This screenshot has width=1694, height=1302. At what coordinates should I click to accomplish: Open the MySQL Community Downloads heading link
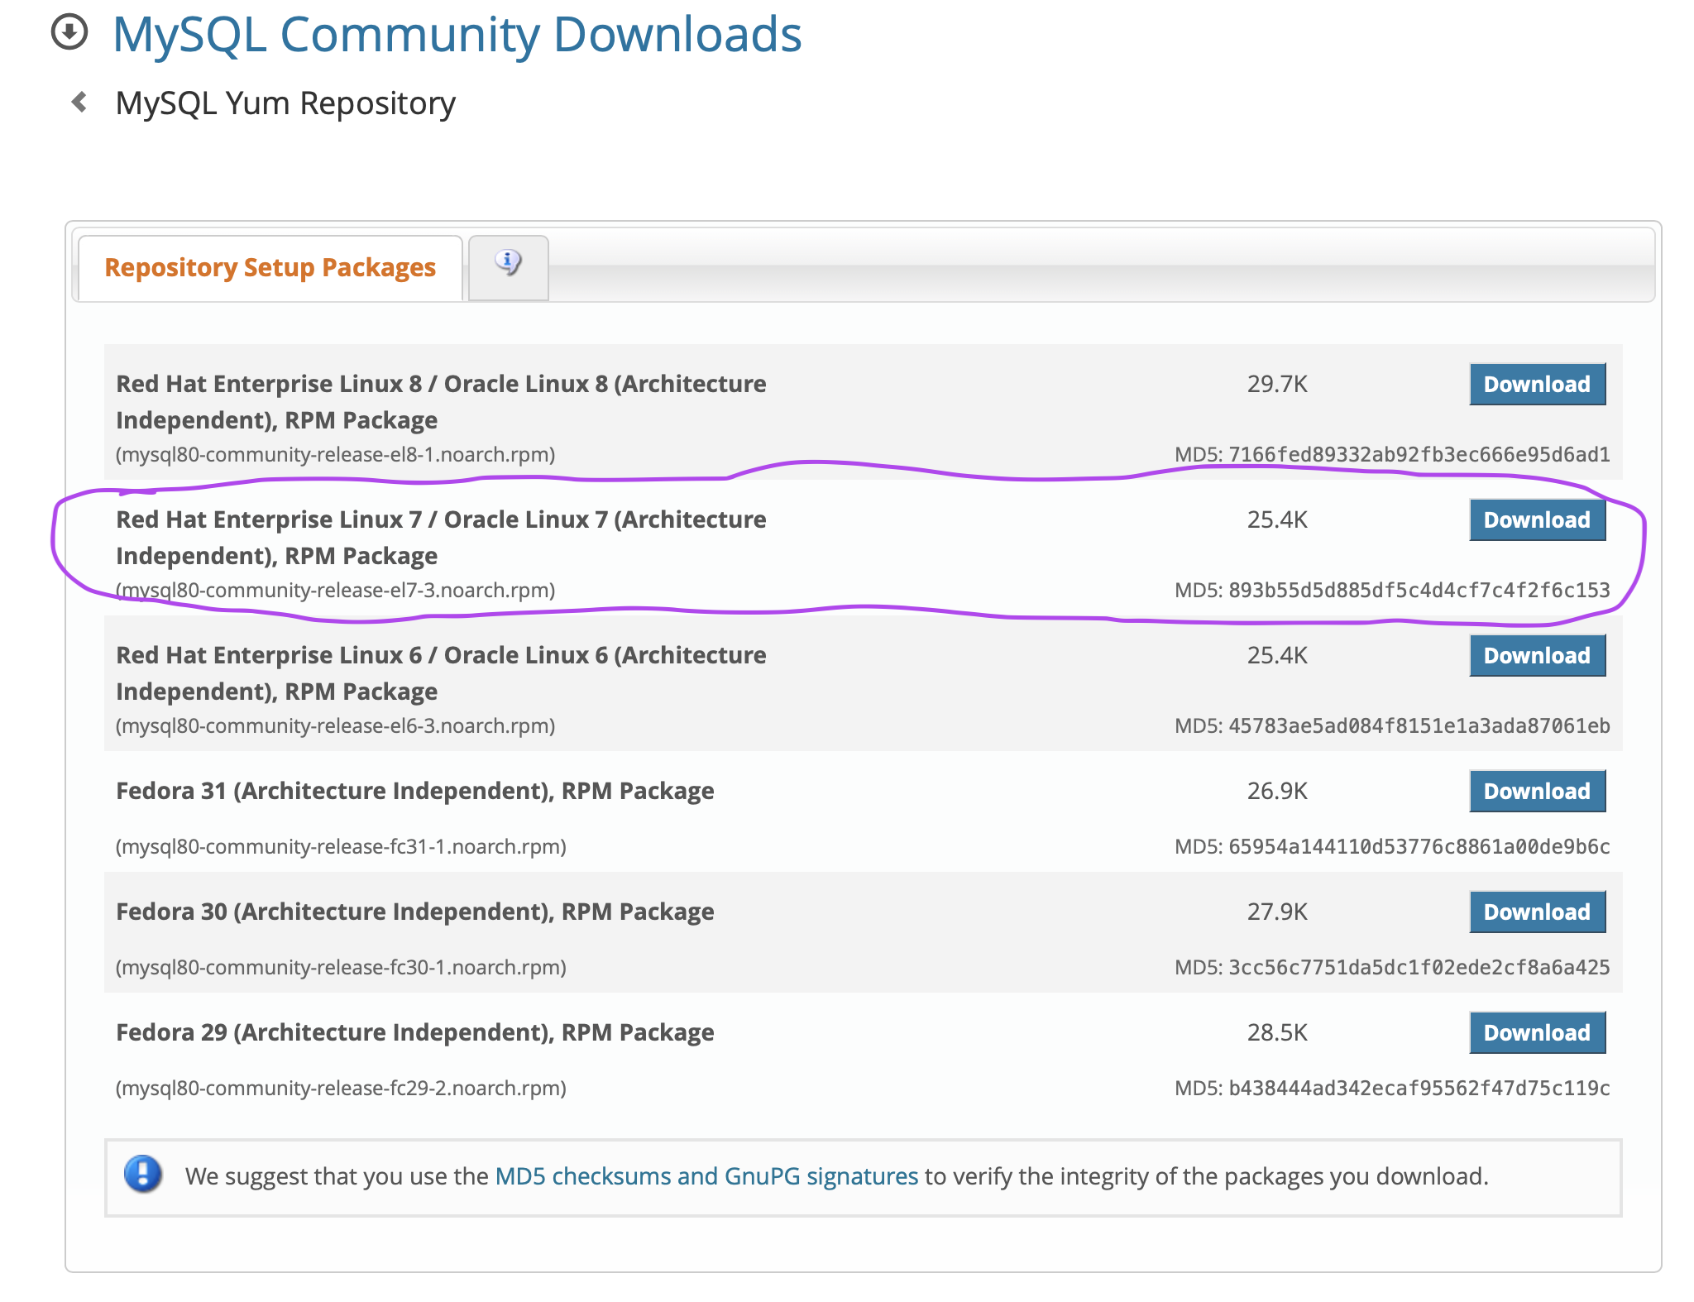(x=457, y=35)
